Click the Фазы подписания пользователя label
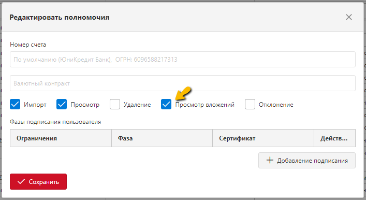This screenshot has width=366, height=200. tap(55, 122)
